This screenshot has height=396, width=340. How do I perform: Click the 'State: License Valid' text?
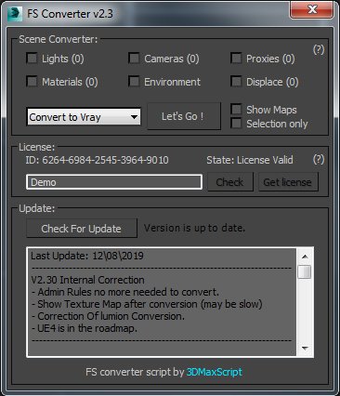pyautogui.click(x=250, y=160)
